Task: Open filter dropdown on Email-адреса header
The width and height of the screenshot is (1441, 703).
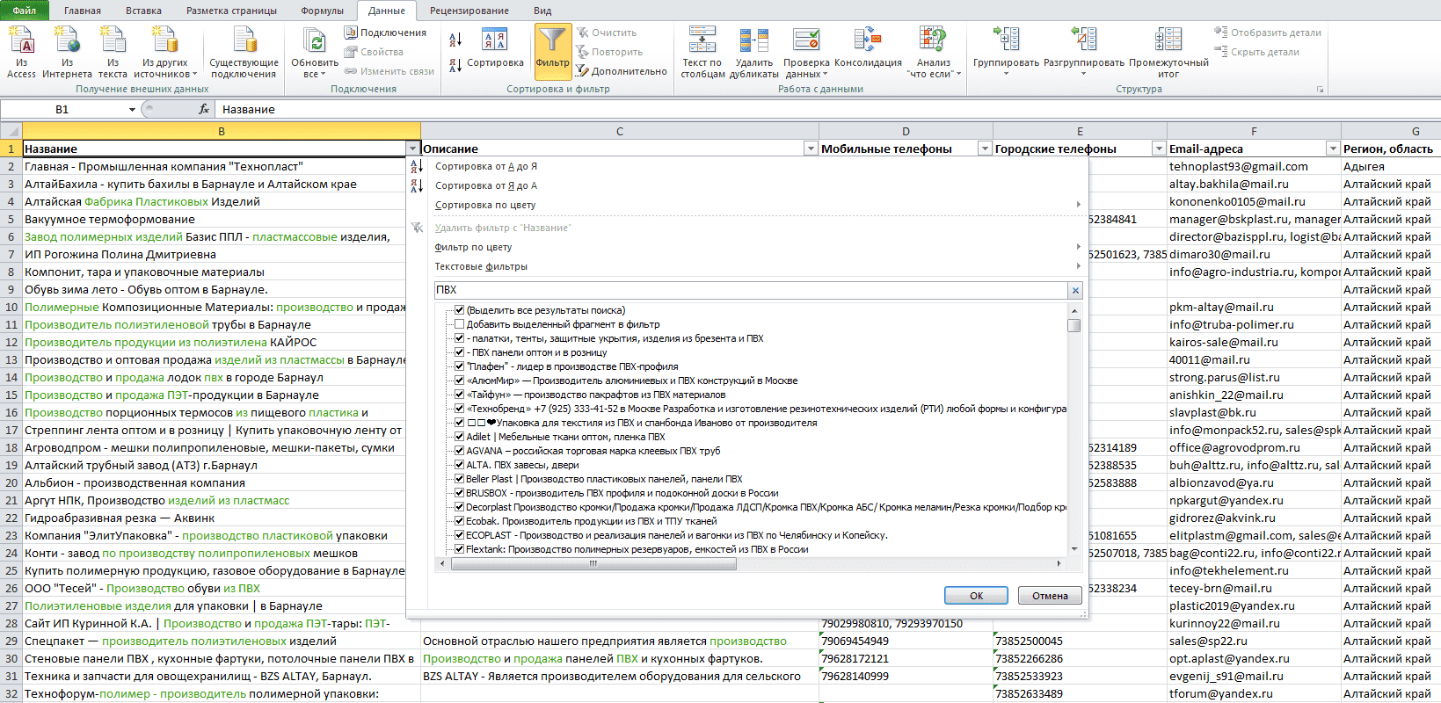Action: [x=1333, y=149]
